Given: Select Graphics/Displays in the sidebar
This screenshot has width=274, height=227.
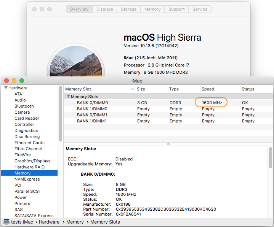Looking at the screenshot, I should coord(32,161).
